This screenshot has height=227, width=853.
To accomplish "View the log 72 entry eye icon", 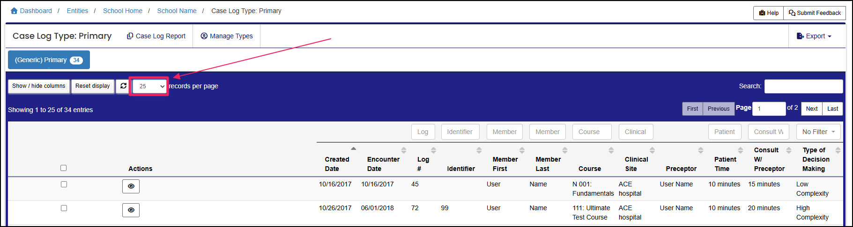I will point(131,210).
